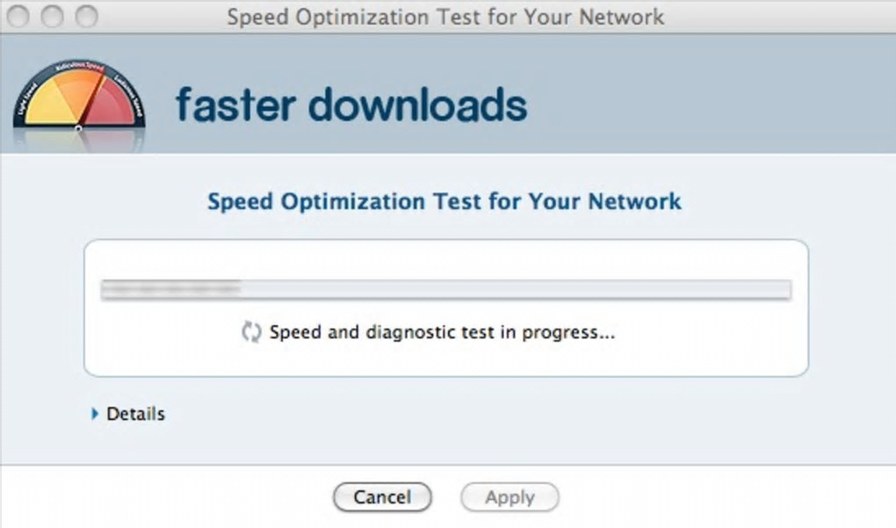Click the unfilled part of the progress bar
This screenshot has width=896, height=528.
pyautogui.click(x=527, y=290)
